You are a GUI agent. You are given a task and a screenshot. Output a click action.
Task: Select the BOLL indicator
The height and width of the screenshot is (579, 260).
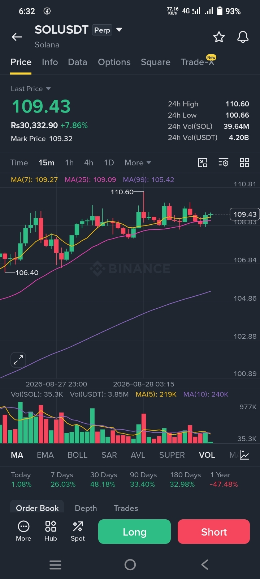[x=78, y=455]
